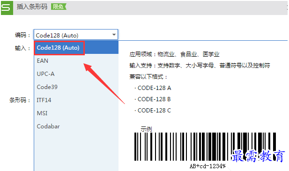Select Code128 (Auto) in the dropdown list
289x171 pixels.
[x=76, y=47]
